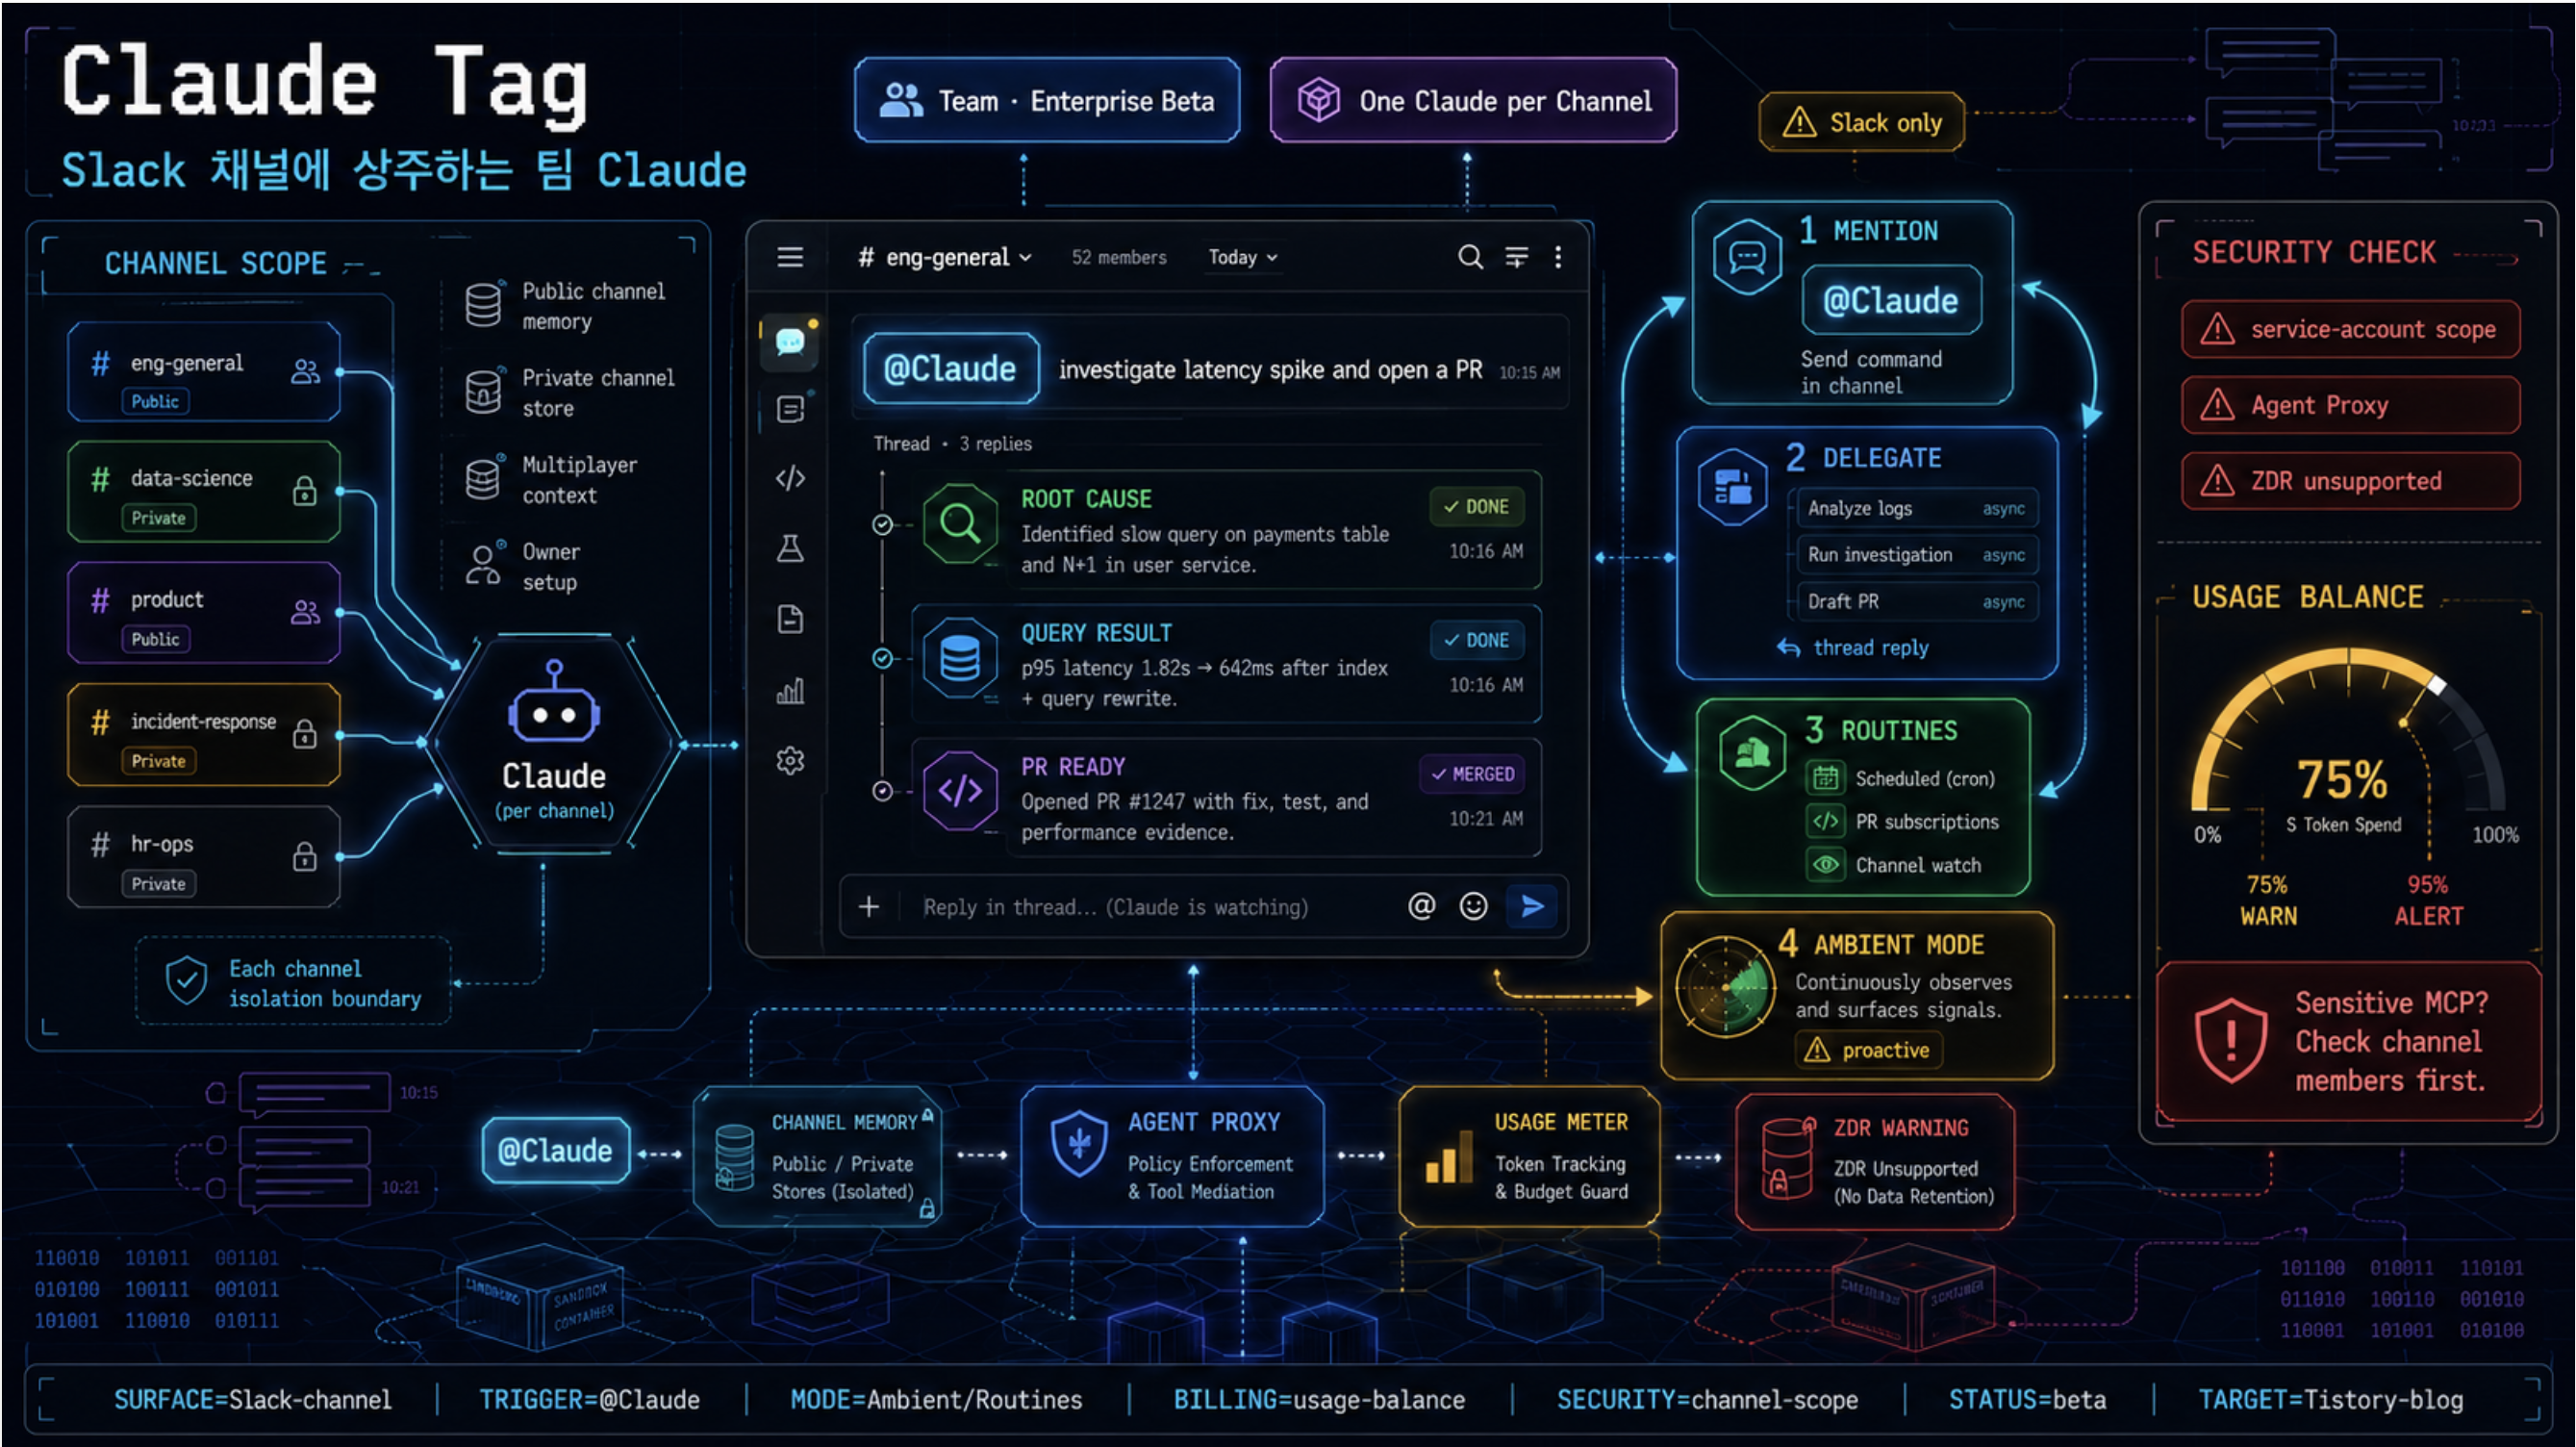Click the Team · Enterprise Beta badge
The image size is (2576, 1447).
tap(1047, 100)
